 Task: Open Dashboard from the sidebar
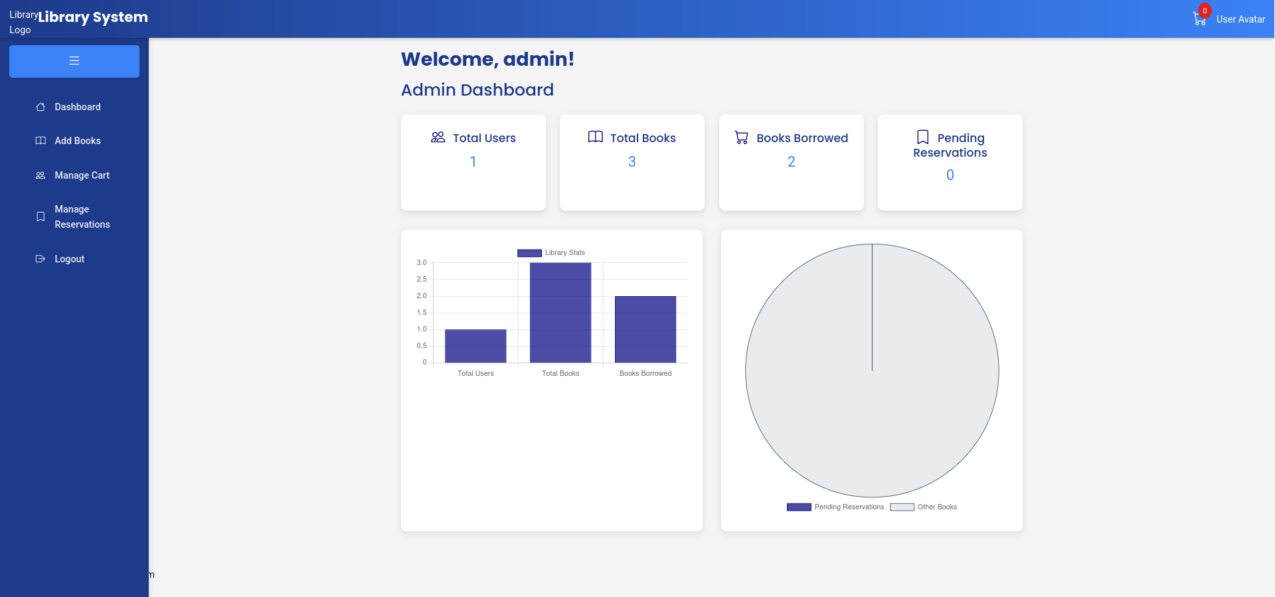point(77,107)
